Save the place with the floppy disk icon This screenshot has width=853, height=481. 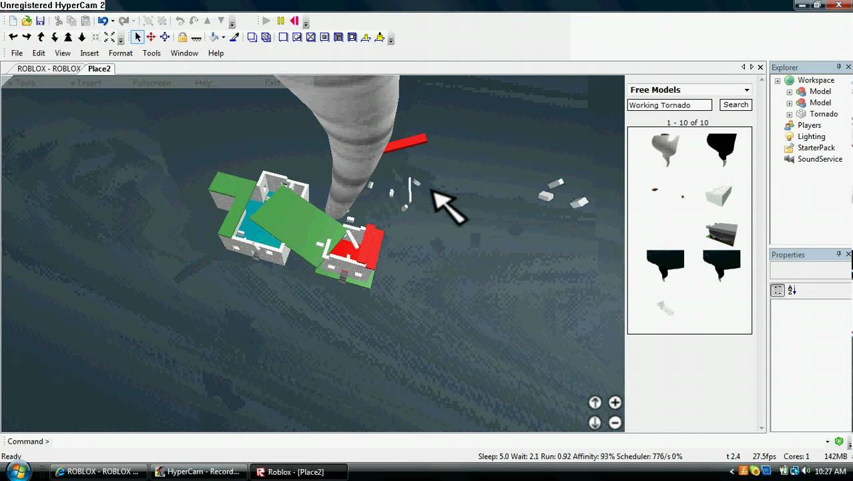point(40,21)
